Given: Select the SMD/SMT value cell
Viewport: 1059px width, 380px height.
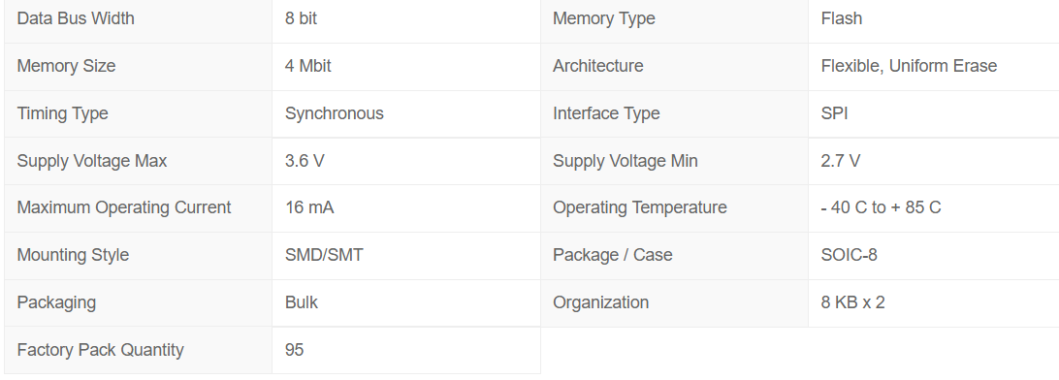Looking at the screenshot, I should pyautogui.click(x=406, y=256).
